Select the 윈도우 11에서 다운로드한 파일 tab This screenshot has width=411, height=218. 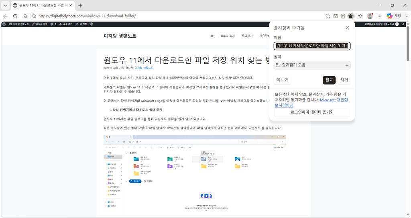coord(43,5)
